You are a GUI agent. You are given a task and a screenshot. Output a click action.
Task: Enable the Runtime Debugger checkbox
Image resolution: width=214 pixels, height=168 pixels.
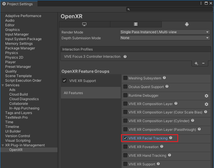click(x=125, y=95)
